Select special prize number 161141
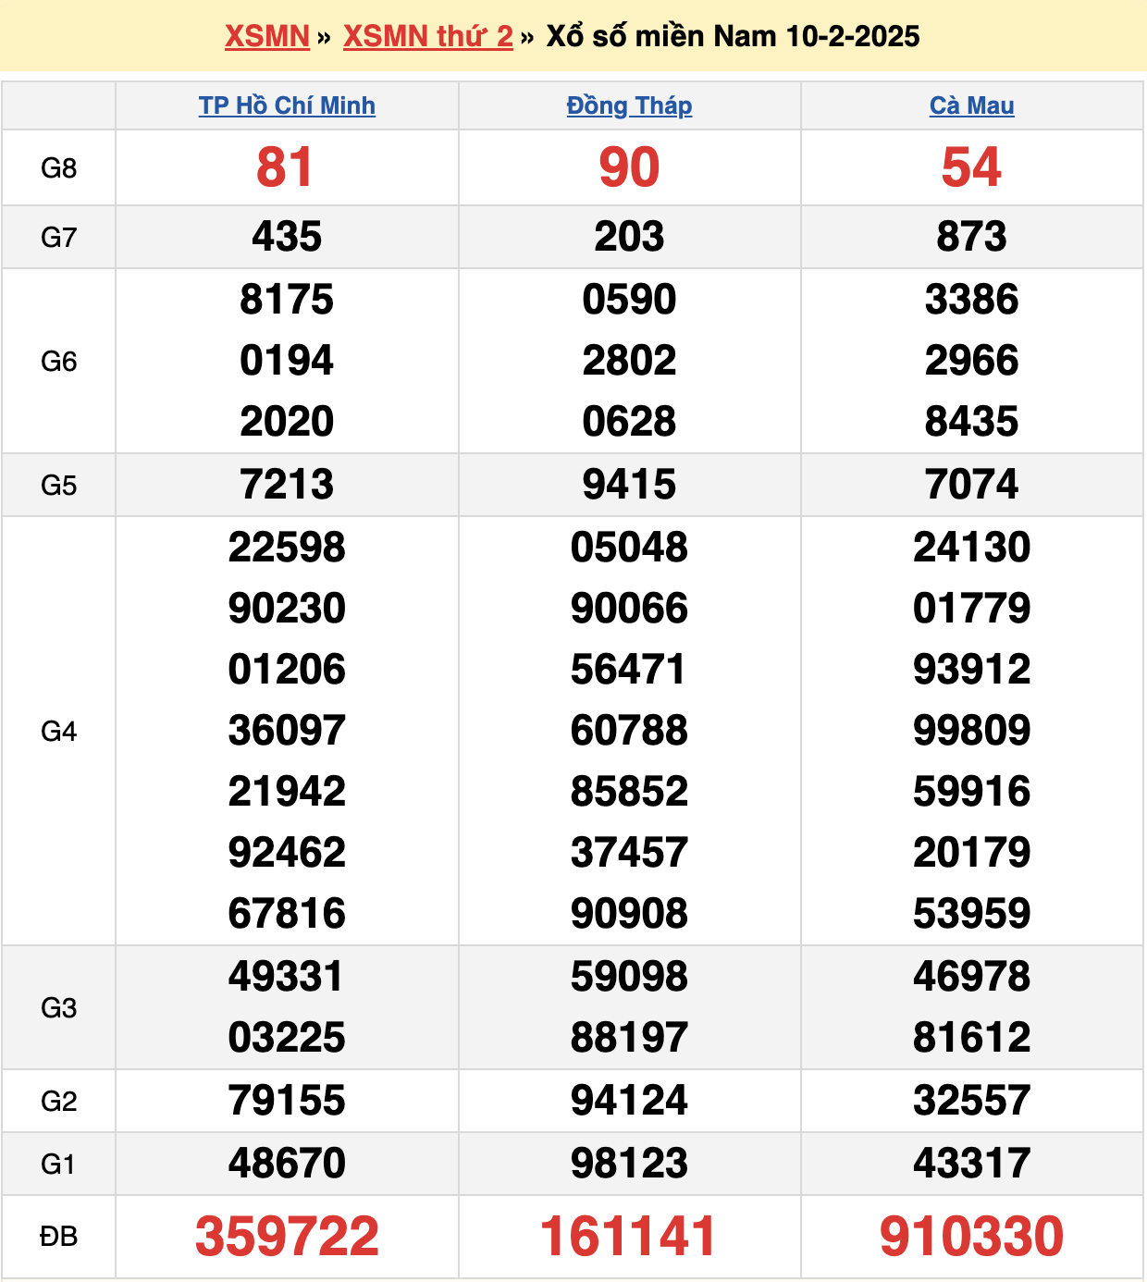This screenshot has height=1282, width=1147. (629, 1236)
